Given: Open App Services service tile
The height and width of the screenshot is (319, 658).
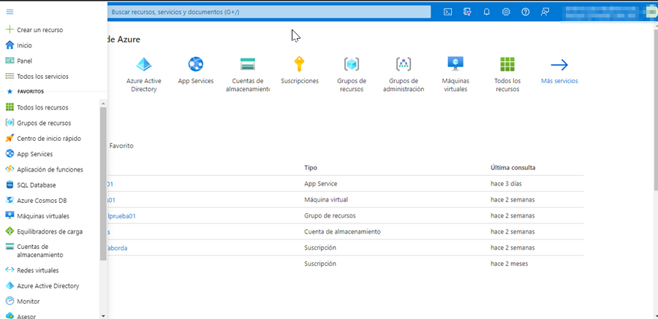Looking at the screenshot, I should tap(195, 70).
